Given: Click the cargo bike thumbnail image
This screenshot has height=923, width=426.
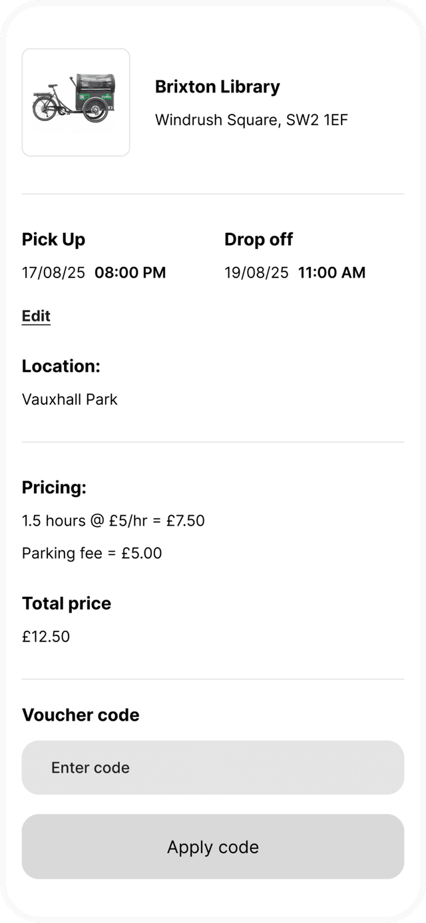Looking at the screenshot, I should 76,102.
